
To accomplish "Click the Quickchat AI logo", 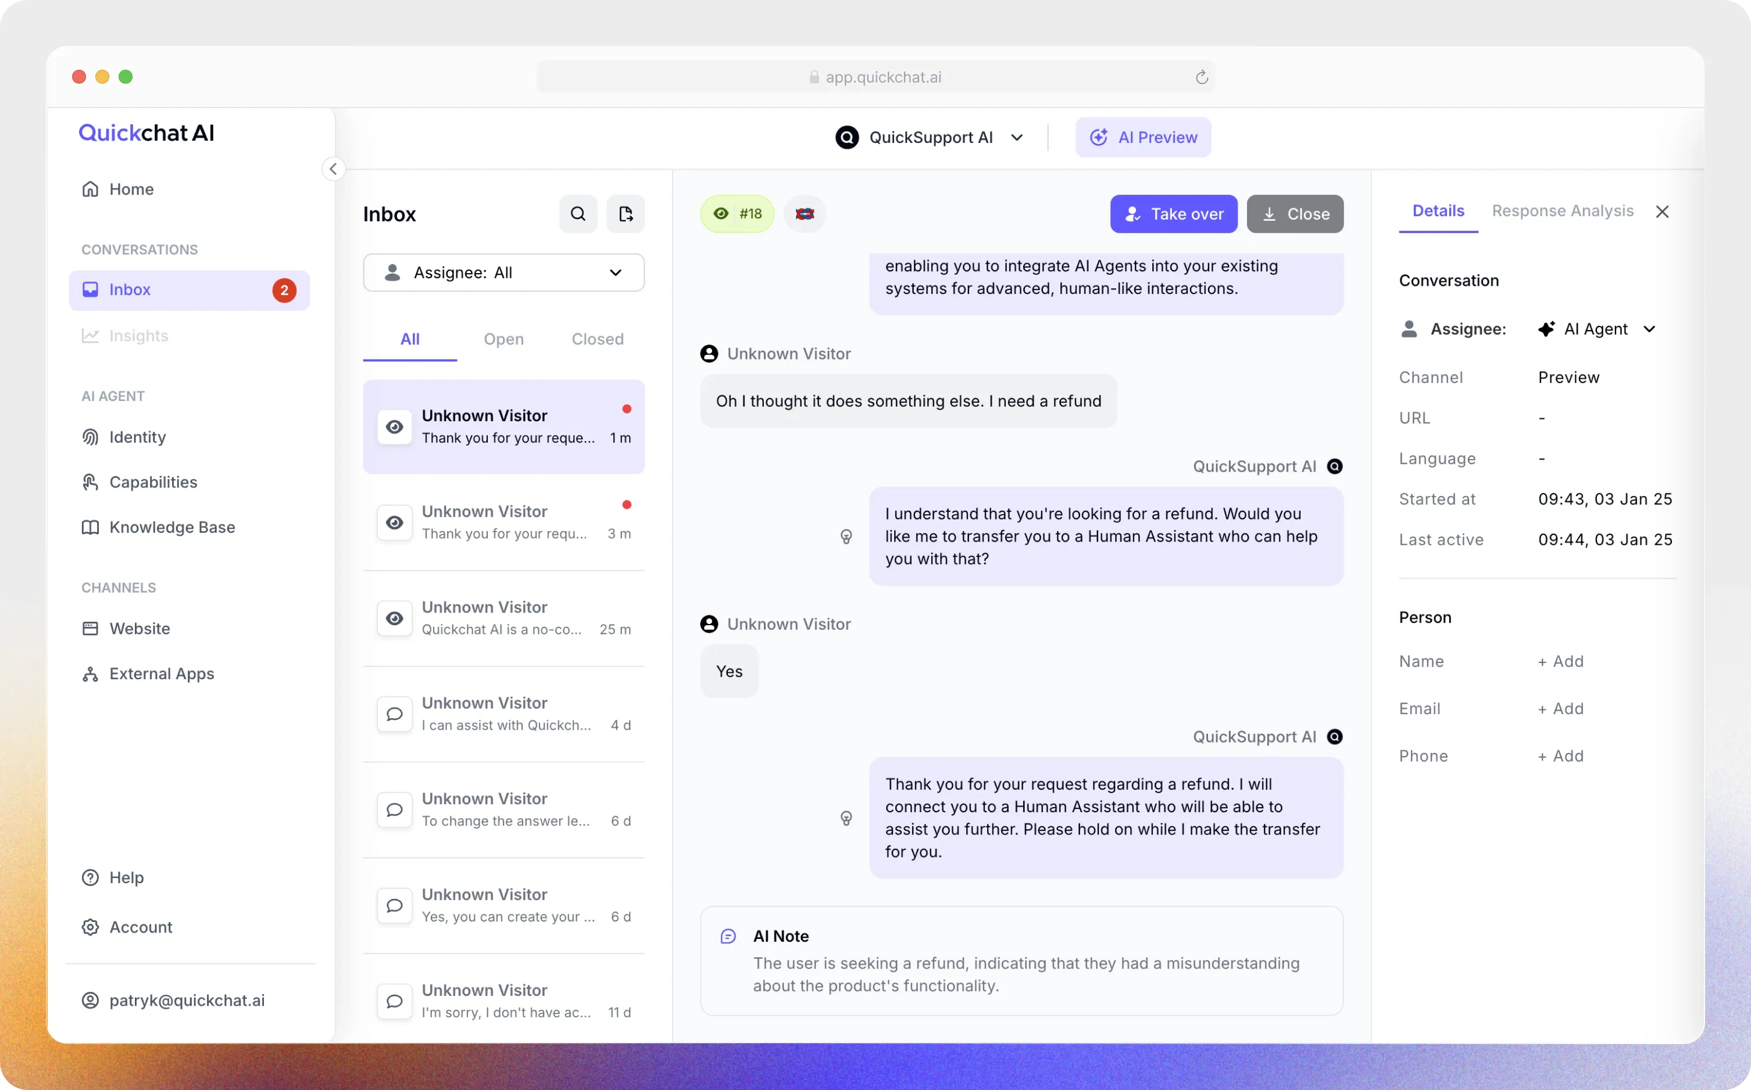I will point(146,132).
